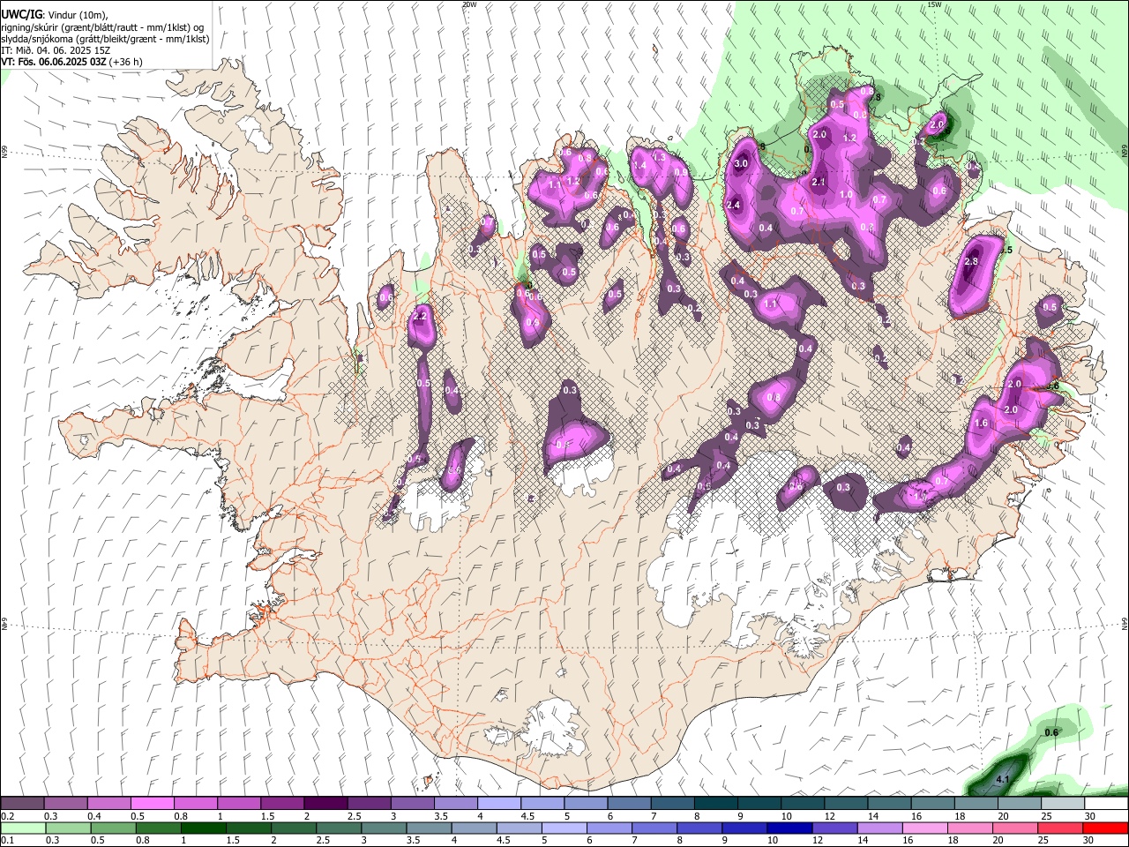Click the "0.2" label in the snow scale

(8, 816)
